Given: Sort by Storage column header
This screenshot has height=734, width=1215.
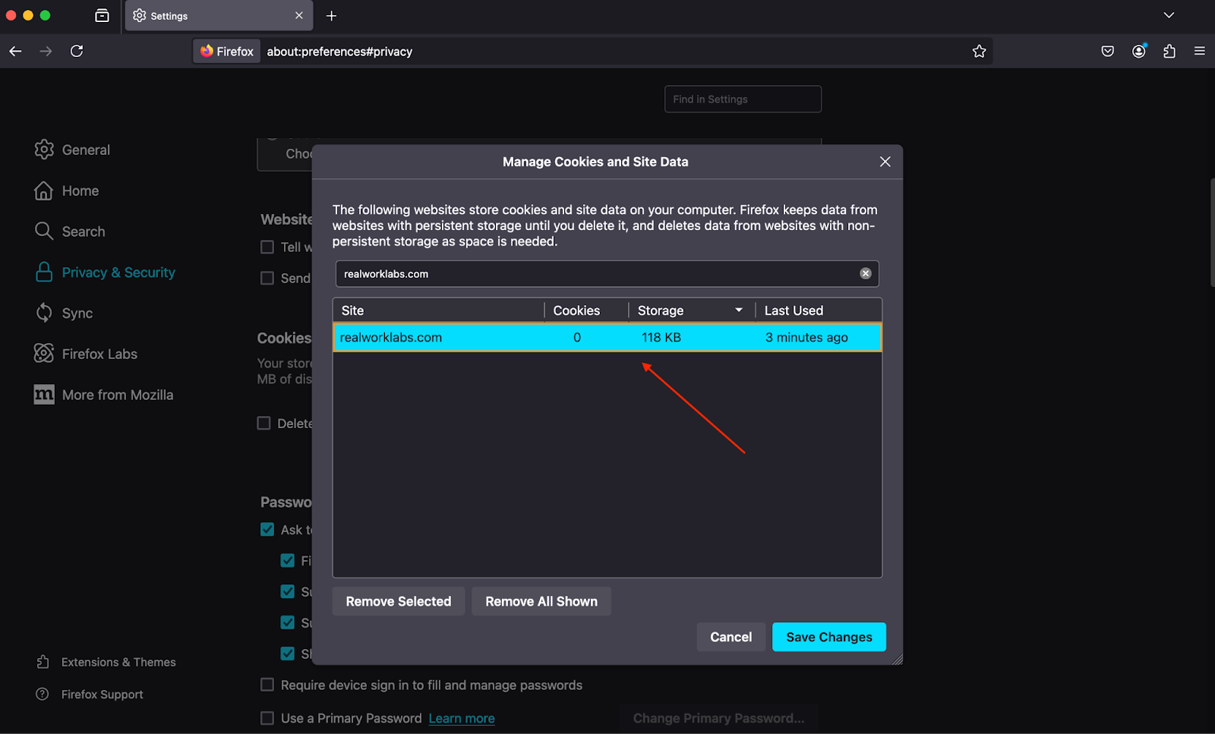Looking at the screenshot, I should pyautogui.click(x=691, y=310).
